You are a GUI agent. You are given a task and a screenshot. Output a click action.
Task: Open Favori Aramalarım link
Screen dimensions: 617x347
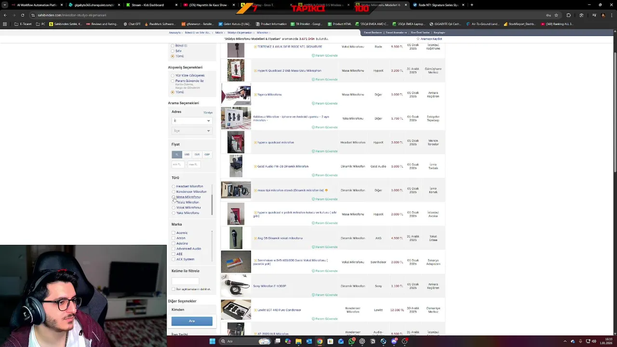click(396, 32)
